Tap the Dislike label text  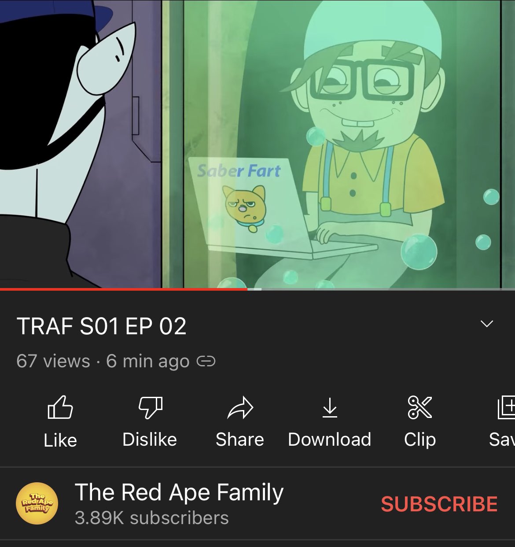click(x=150, y=440)
